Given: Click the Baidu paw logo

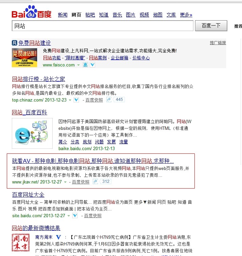Looking at the screenshot, I should 31,11.
